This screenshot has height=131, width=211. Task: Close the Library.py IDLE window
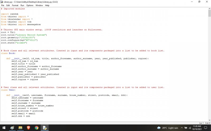[207, 2]
